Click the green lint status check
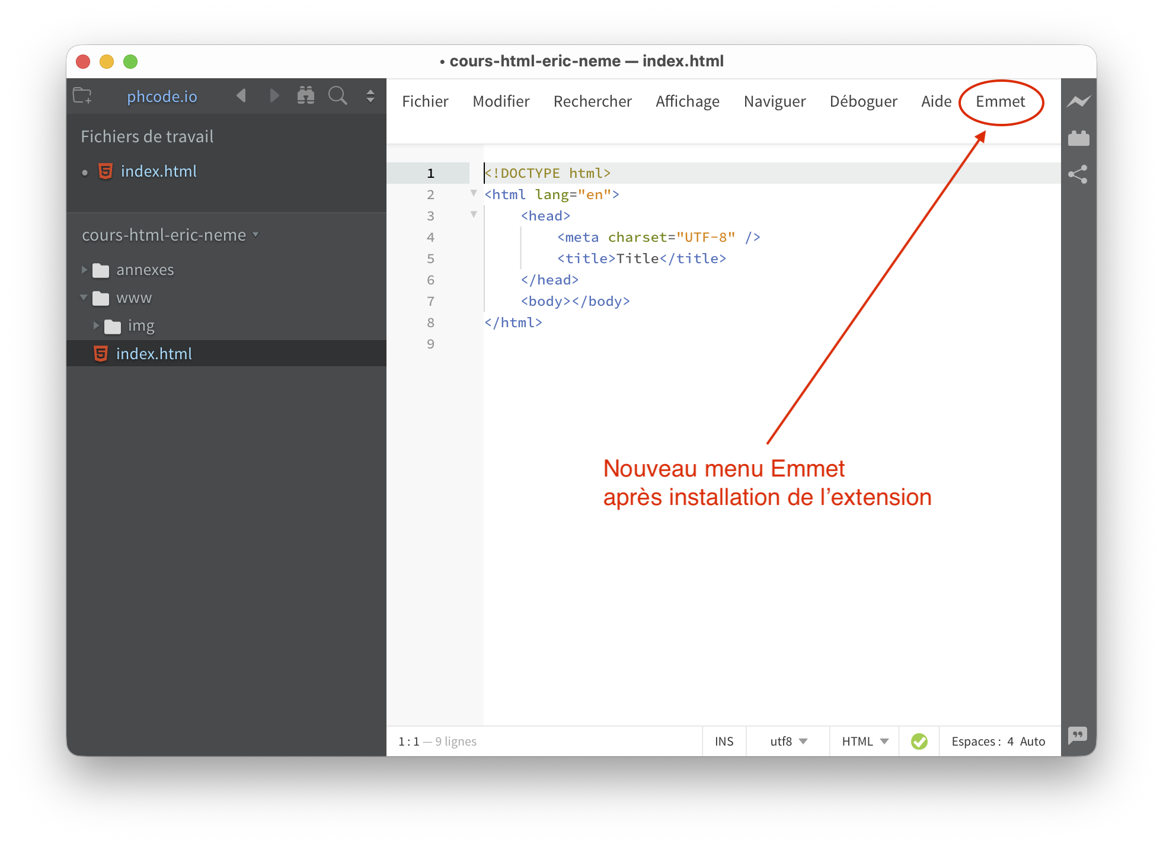Viewport: 1163px width, 844px height. [919, 741]
